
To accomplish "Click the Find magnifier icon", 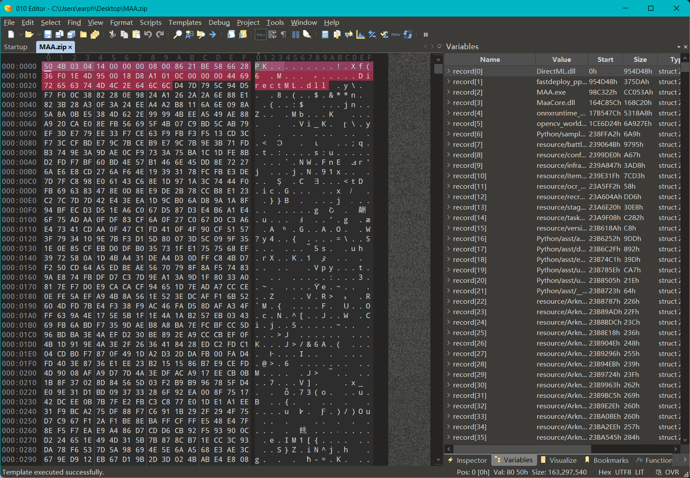I will pos(177,34).
